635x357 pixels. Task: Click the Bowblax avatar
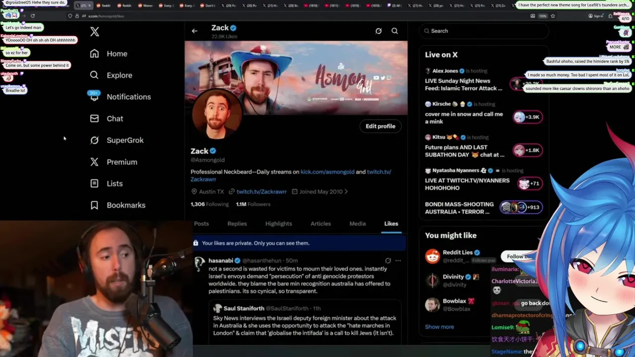coord(433,304)
